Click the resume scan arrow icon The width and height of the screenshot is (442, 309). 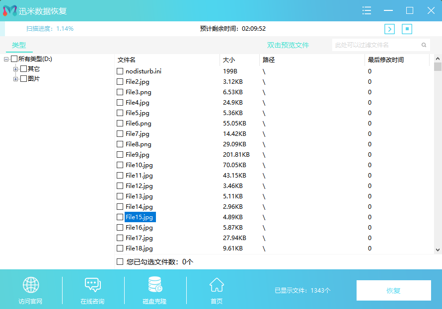(390, 29)
